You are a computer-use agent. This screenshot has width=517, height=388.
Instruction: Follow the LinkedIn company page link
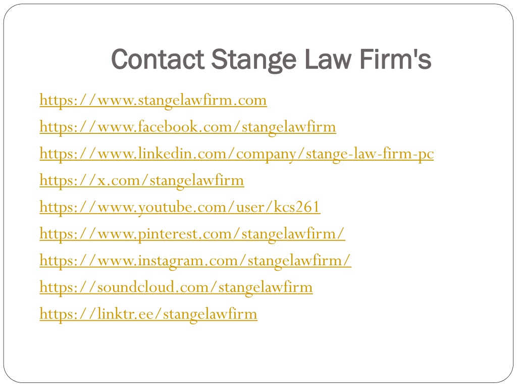(x=236, y=154)
